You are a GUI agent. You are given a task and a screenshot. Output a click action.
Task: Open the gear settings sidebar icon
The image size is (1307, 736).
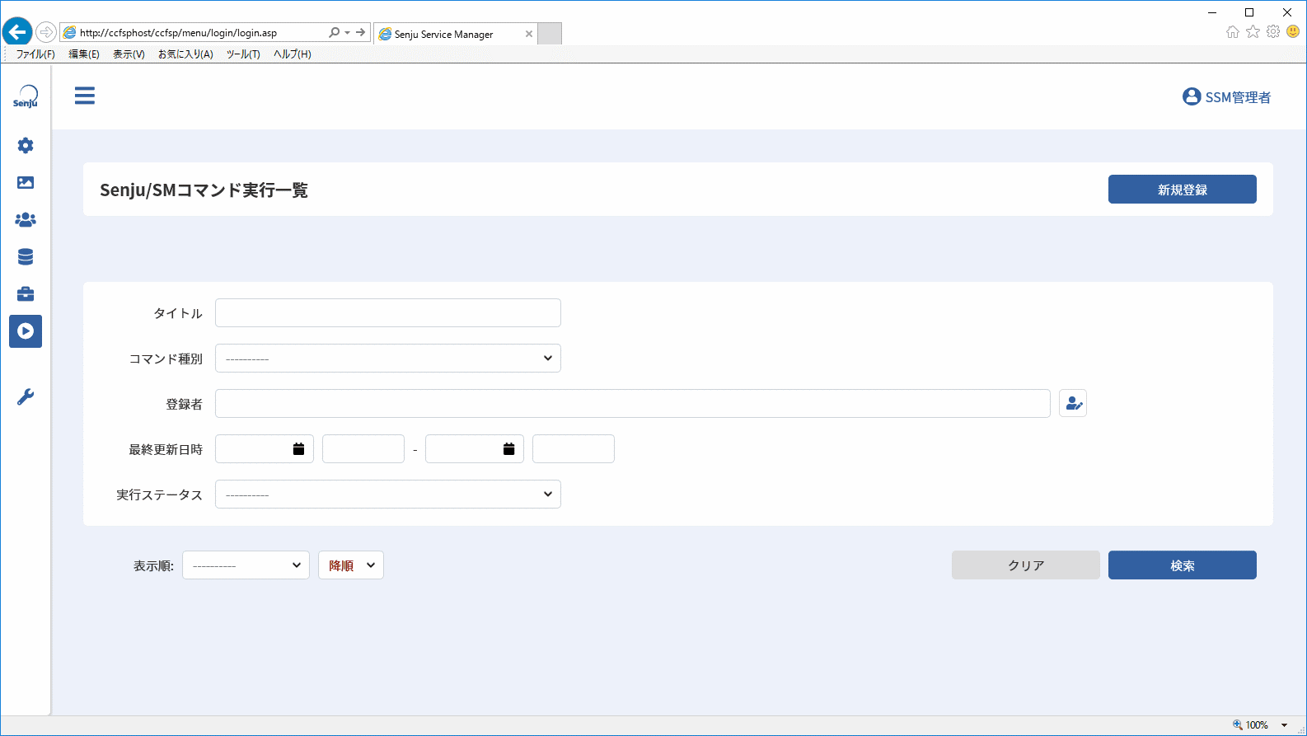[x=26, y=146]
